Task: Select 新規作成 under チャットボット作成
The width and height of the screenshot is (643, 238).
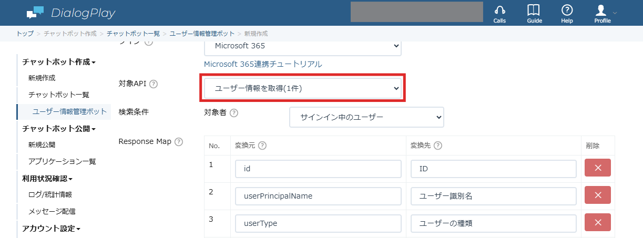Action: [42, 78]
